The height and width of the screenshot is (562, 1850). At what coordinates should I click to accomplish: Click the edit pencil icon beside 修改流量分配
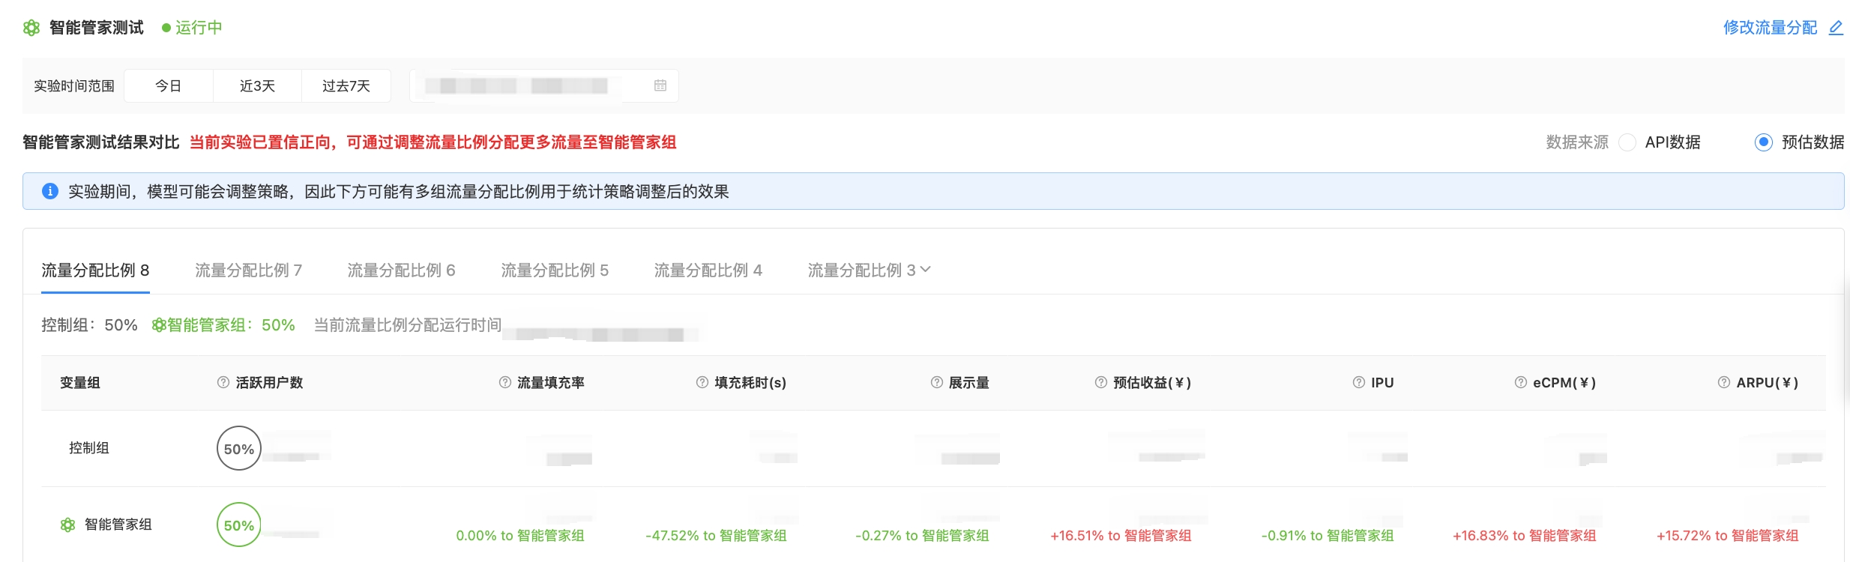[1836, 28]
